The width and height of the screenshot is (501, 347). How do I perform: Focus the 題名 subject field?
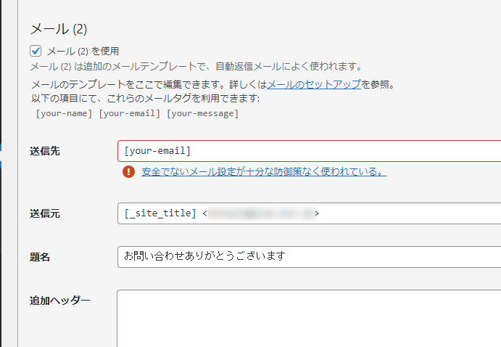(308, 256)
